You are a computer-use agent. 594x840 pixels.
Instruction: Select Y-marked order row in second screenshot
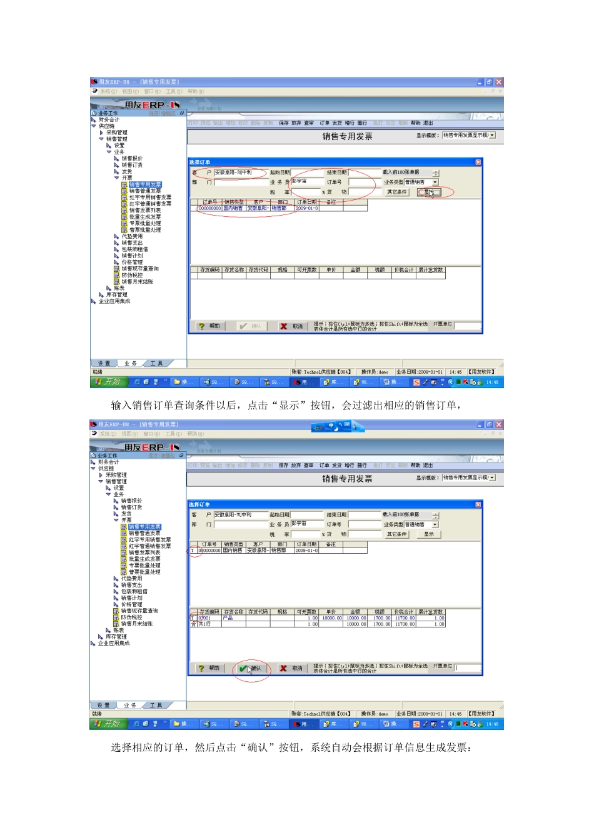click(278, 551)
